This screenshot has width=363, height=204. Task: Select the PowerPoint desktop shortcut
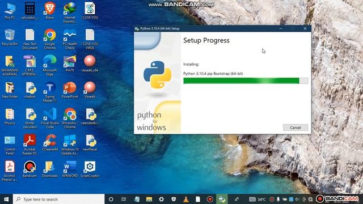(x=70, y=90)
